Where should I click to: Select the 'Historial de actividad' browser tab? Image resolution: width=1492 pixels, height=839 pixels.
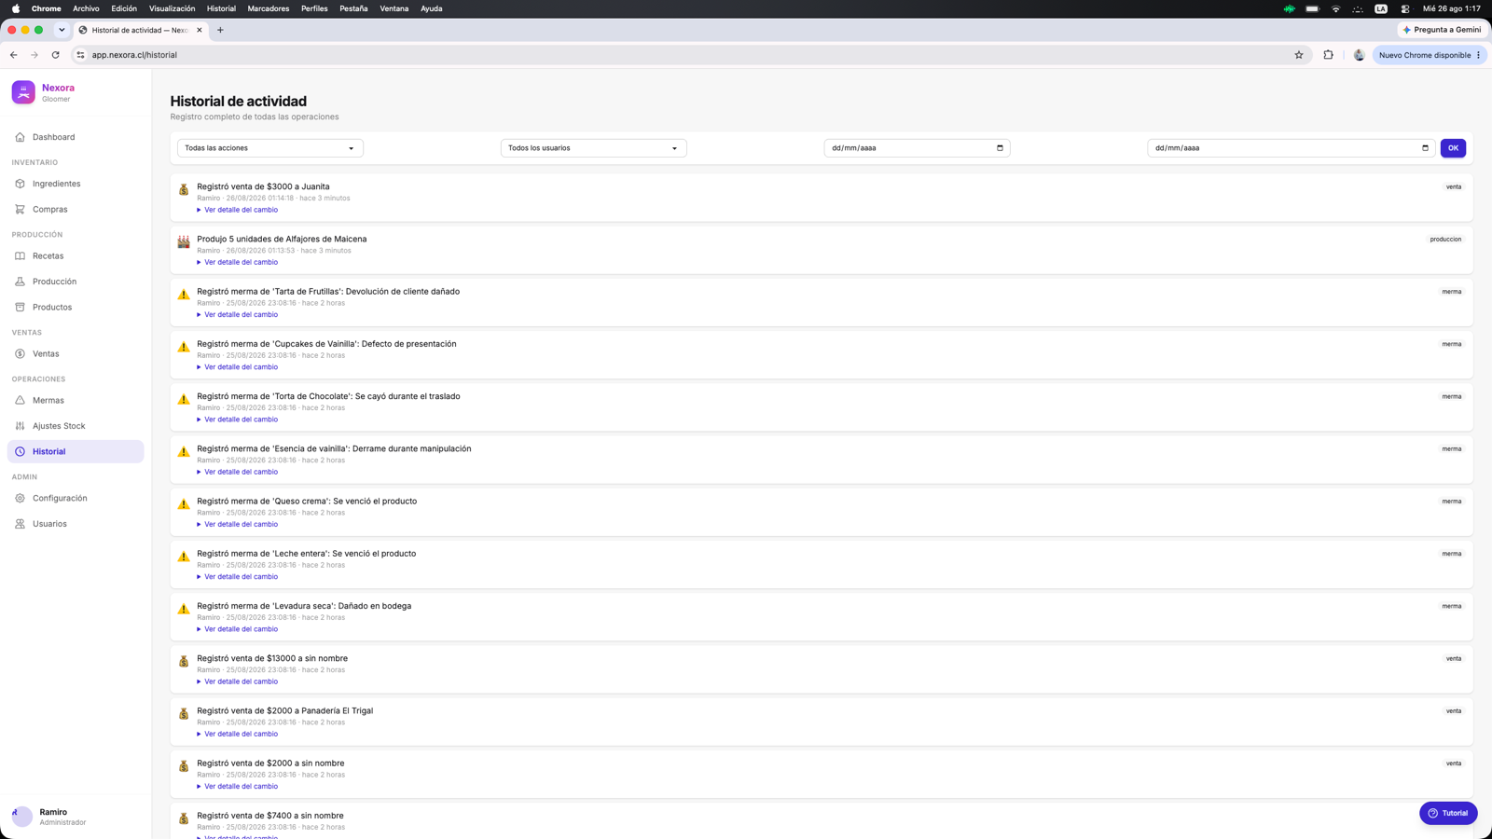tap(140, 30)
